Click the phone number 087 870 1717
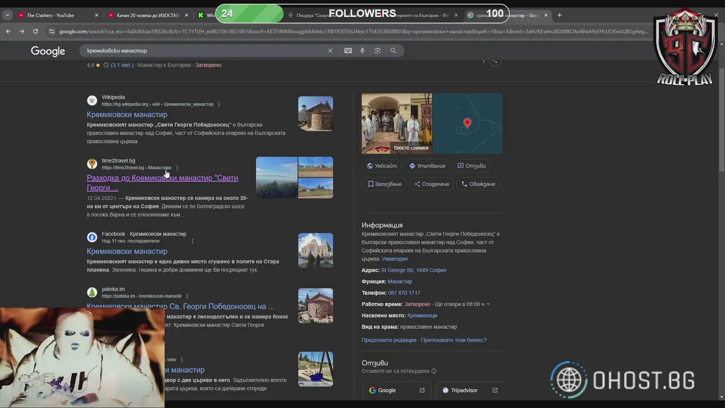This screenshot has height=408, width=725. 404,293
